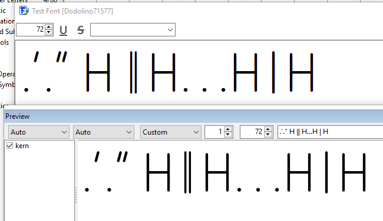Viewport: 383px width, 221px height.
Task: Decrease the value 1 spinner in Preview
Action: (228, 135)
